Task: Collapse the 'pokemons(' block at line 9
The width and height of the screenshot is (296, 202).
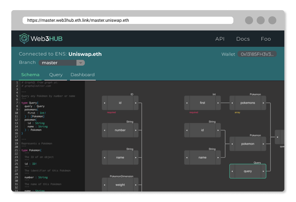Action: pos(19,110)
